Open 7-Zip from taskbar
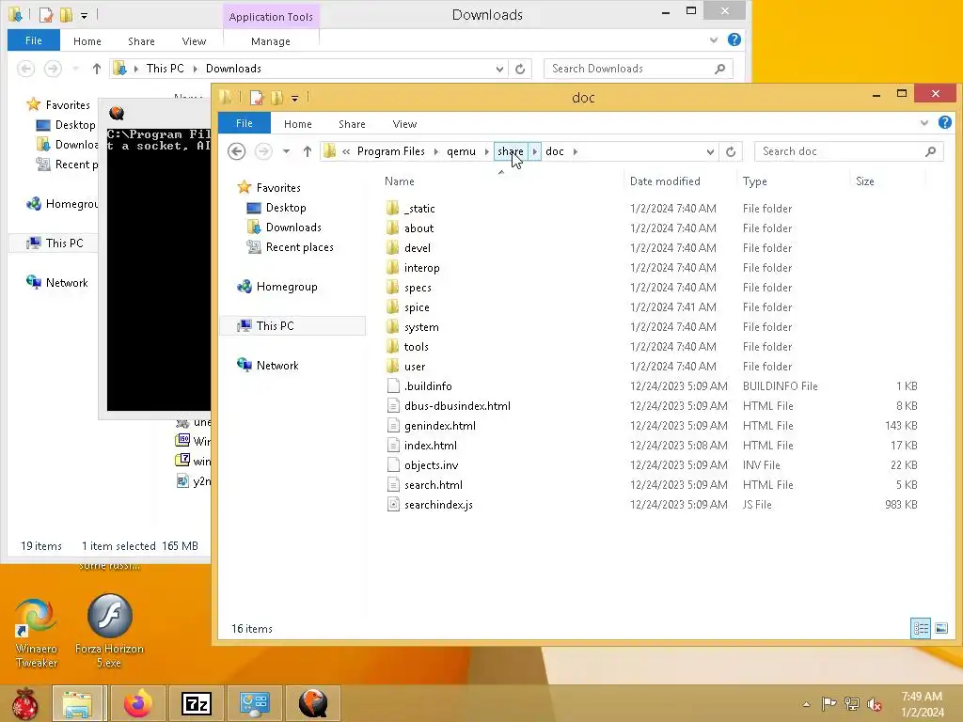Image resolution: width=963 pixels, height=722 pixels. (x=196, y=703)
